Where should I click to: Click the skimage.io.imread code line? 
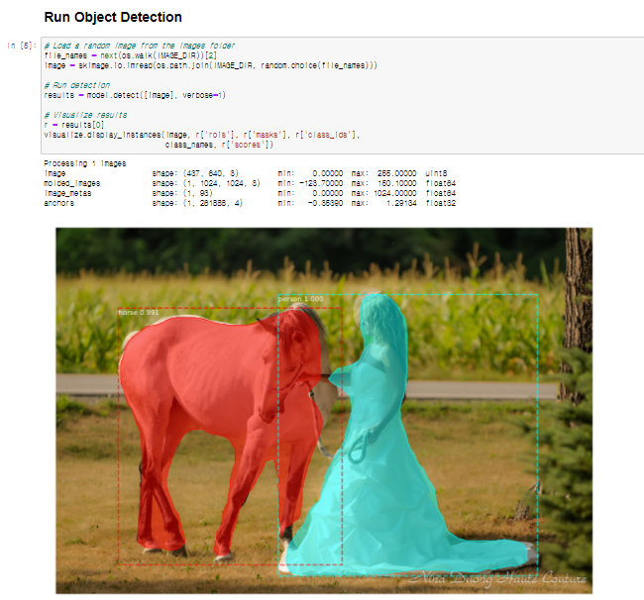coord(211,65)
